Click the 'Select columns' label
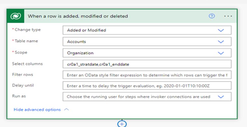 tap(27, 64)
